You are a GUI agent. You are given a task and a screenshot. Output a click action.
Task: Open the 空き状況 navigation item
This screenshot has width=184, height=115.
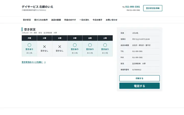point(27,20)
